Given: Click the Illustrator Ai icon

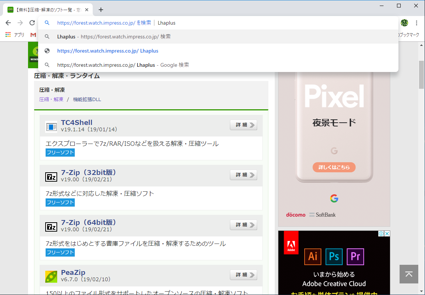Looking at the screenshot, I should point(312,257).
